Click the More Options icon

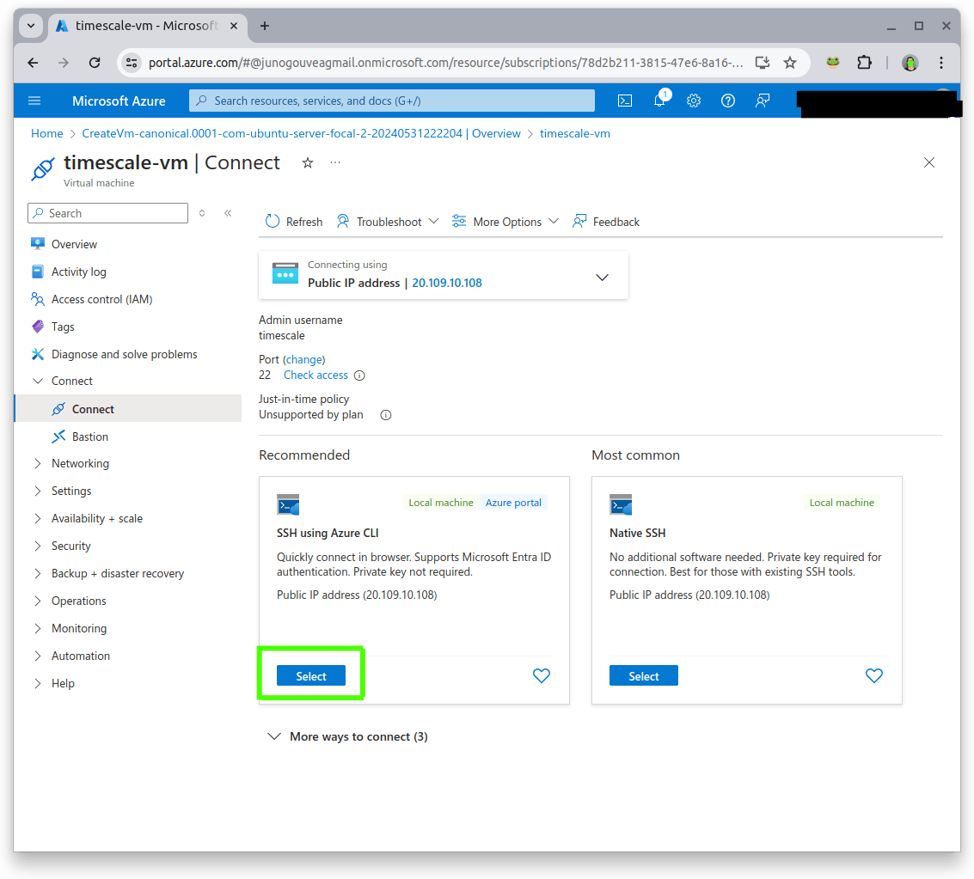[x=460, y=221]
